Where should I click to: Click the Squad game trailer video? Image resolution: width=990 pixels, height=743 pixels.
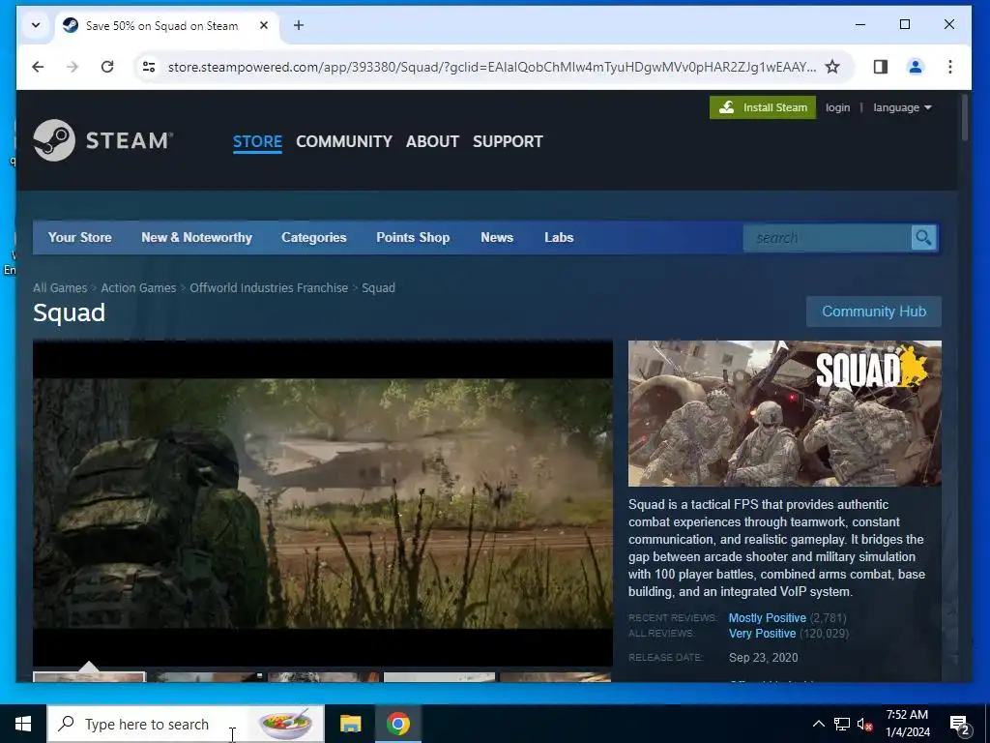pyautogui.click(x=323, y=503)
